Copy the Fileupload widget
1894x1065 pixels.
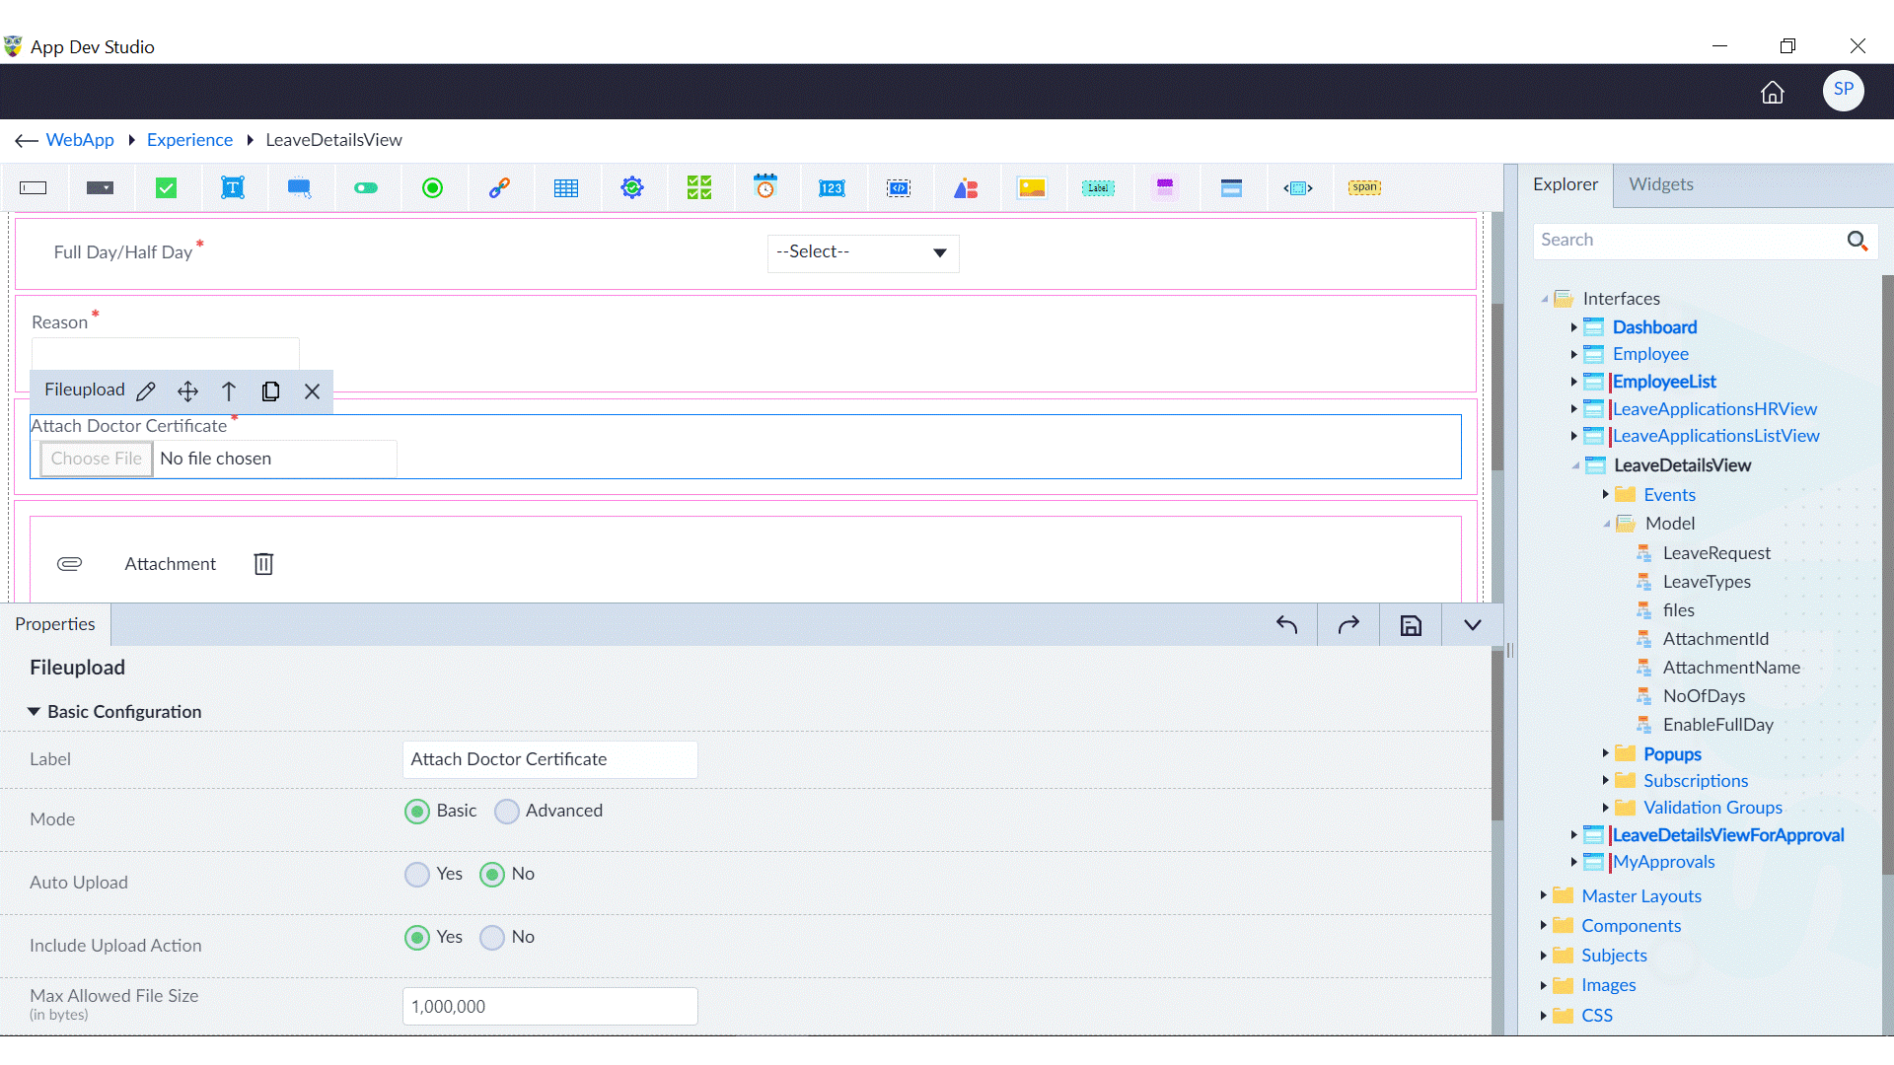(x=270, y=391)
